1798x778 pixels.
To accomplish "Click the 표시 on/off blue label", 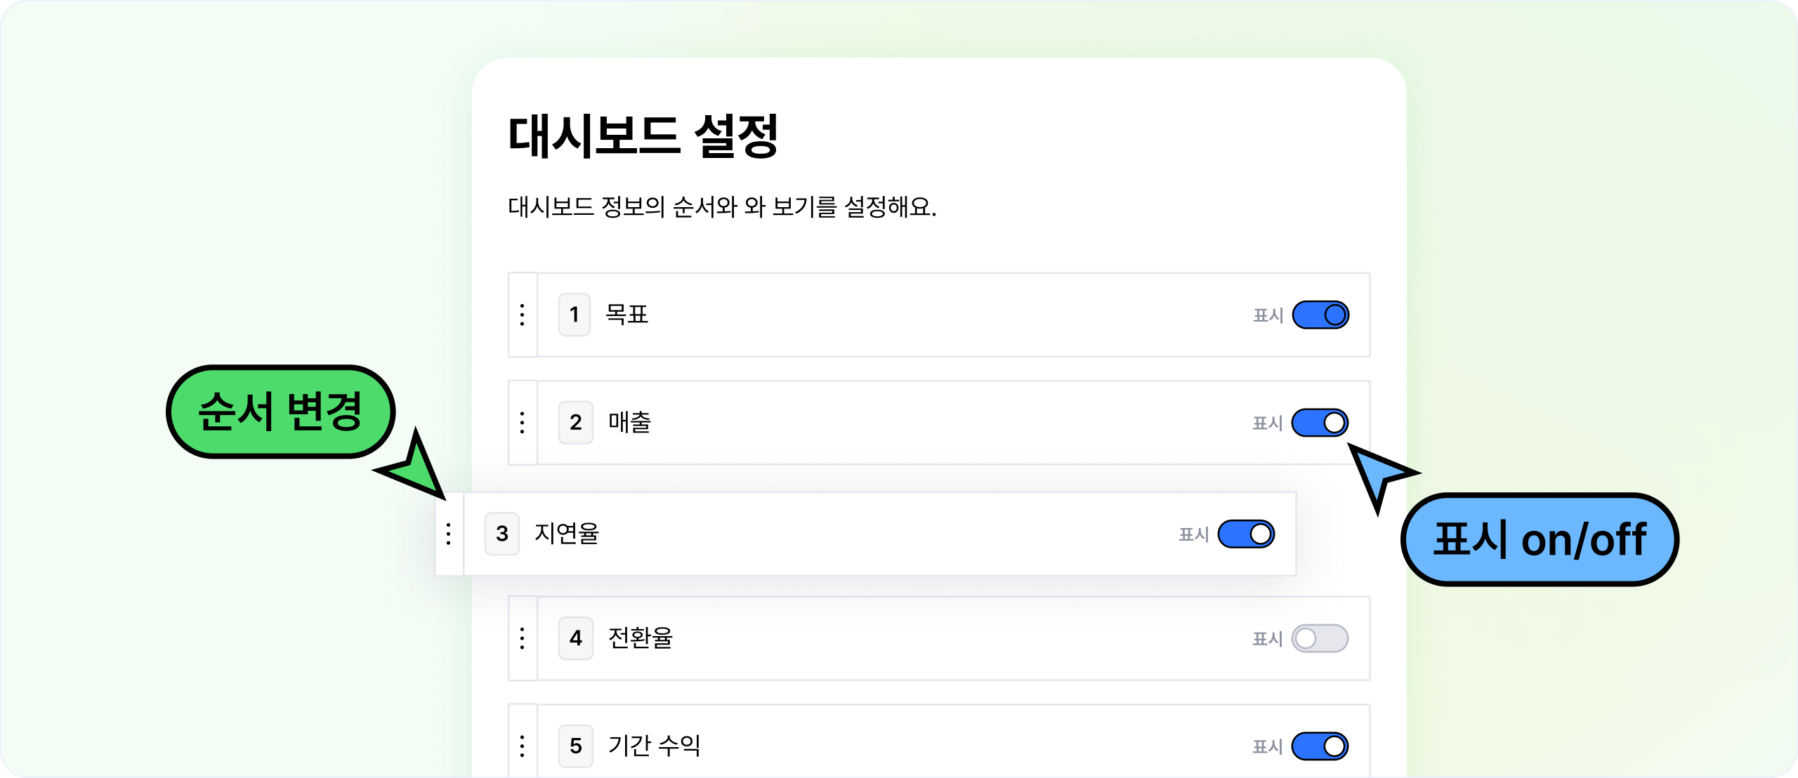I will coord(1540,539).
